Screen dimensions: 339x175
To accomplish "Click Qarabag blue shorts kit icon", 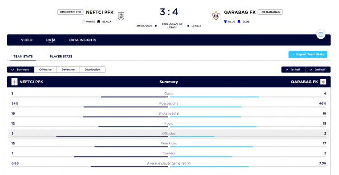I will click(239, 22).
